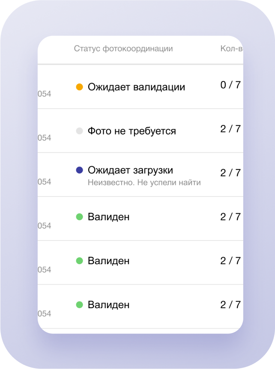The height and width of the screenshot is (369, 275).
Task: Select the third "Валиден" status label
Action: tap(108, 305)
